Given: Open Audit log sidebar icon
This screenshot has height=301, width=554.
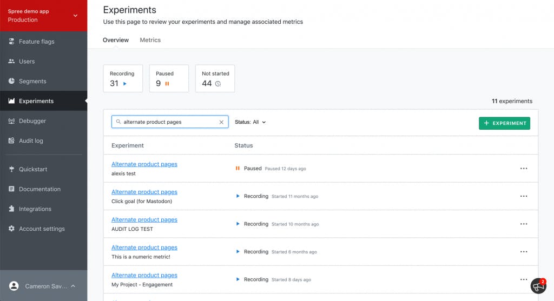Looking at the screenshot, I should (x=11, y=141).
